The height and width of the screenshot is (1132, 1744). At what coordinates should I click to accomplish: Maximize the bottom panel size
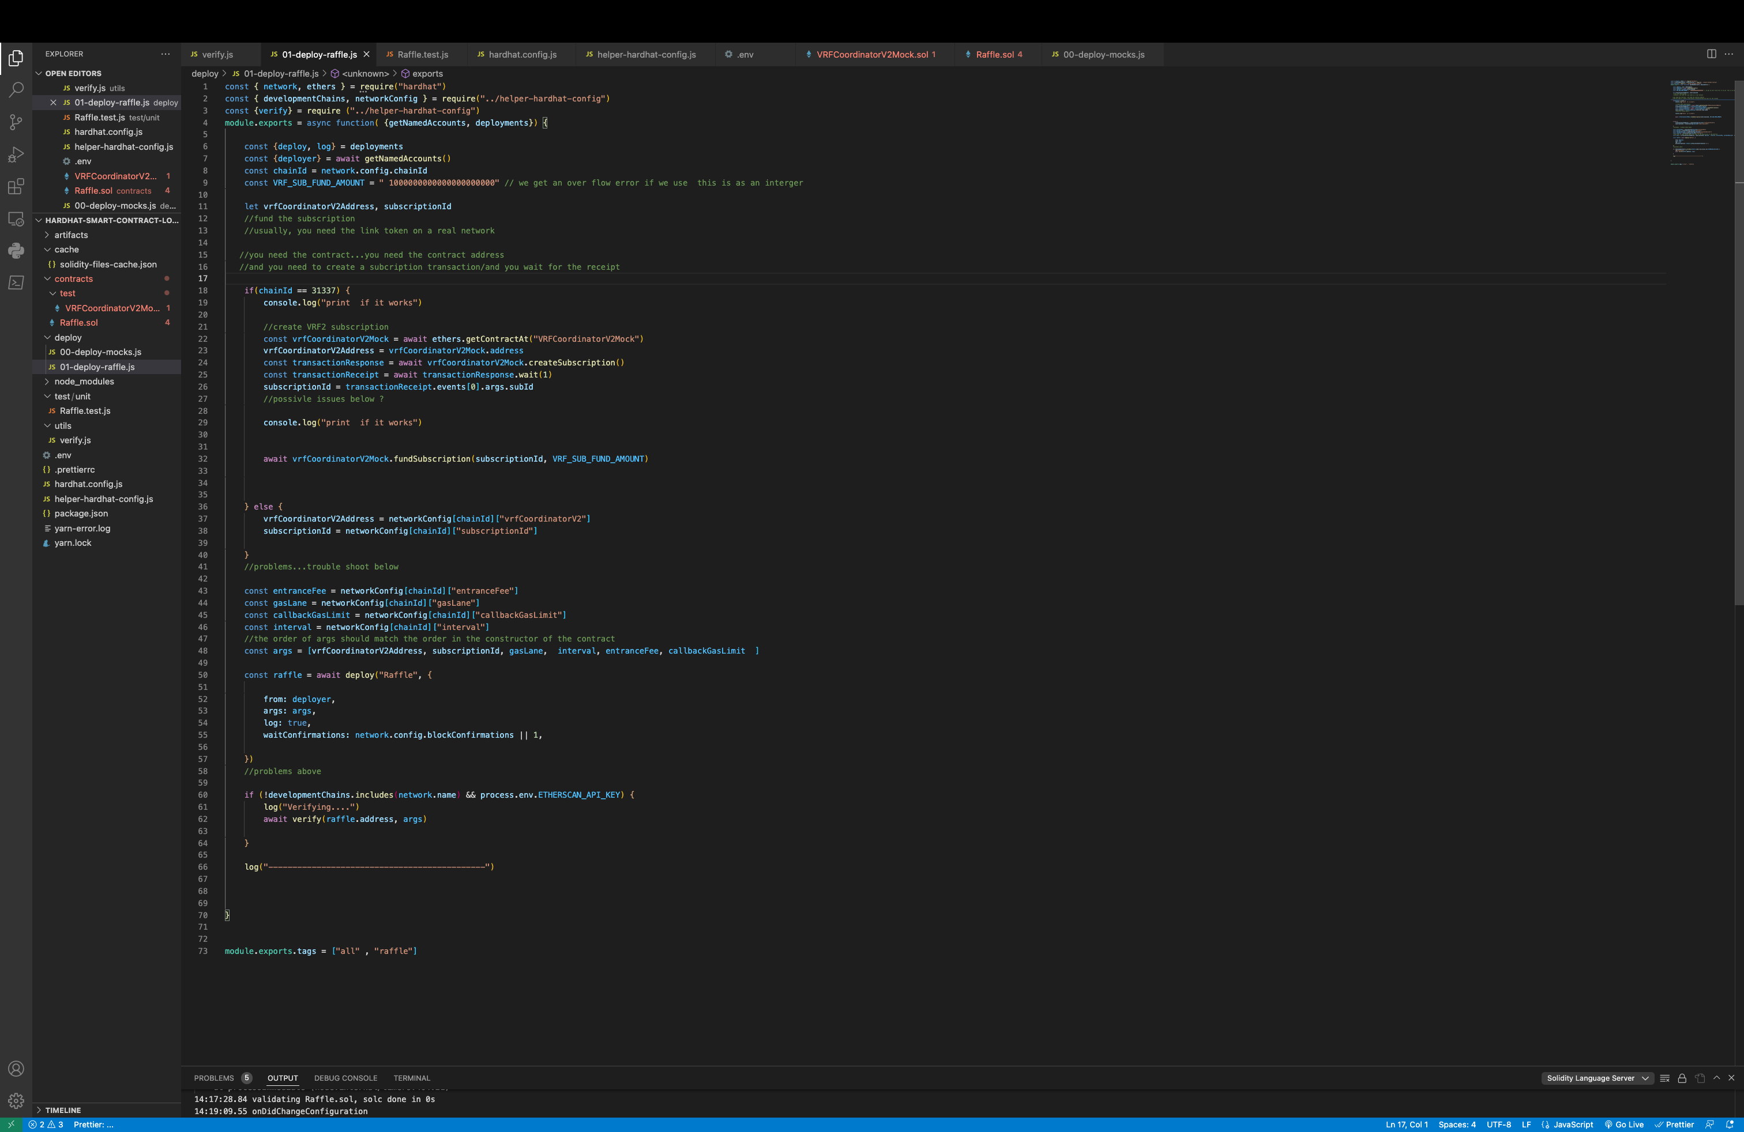(x=1716, y=1078)
